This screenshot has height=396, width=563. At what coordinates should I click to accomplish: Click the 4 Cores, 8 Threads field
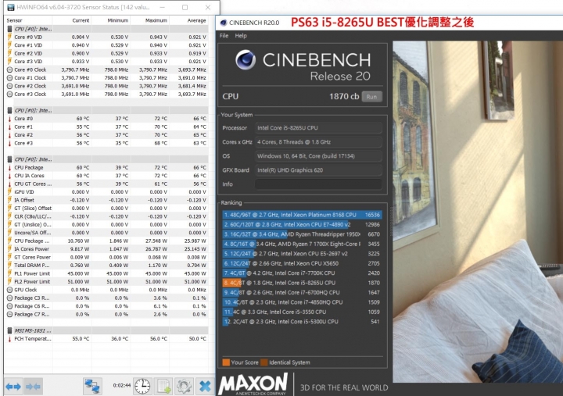click(318, 141)
